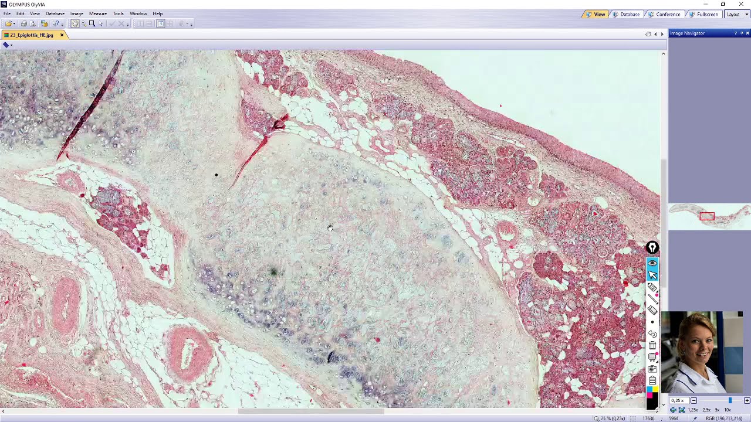Open the Measure menu
The width and height of the screenshot is (751, 422).
tap(98, 13)
